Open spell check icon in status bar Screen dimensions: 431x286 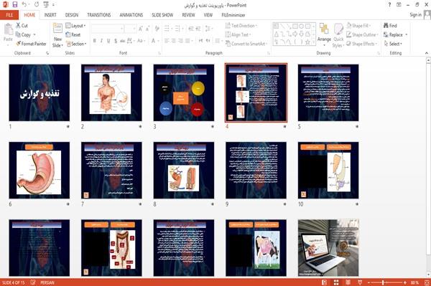(33, 282)
